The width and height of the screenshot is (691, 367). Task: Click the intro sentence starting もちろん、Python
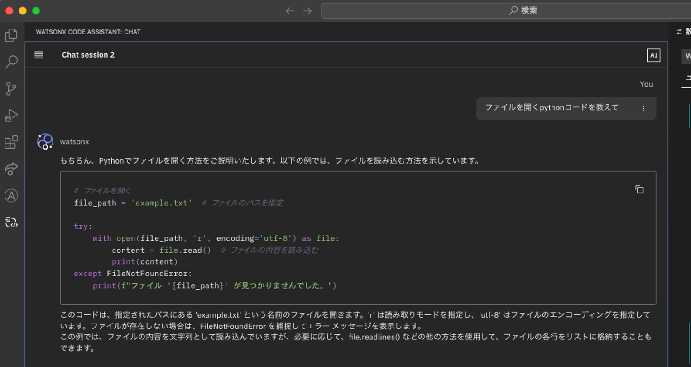[270, 160]
